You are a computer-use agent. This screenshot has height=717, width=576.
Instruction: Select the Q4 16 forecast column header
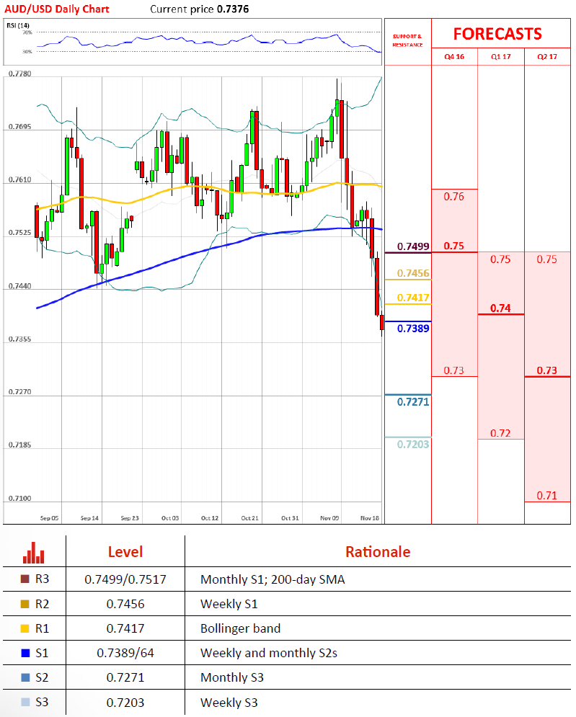(x=454, y=57)
